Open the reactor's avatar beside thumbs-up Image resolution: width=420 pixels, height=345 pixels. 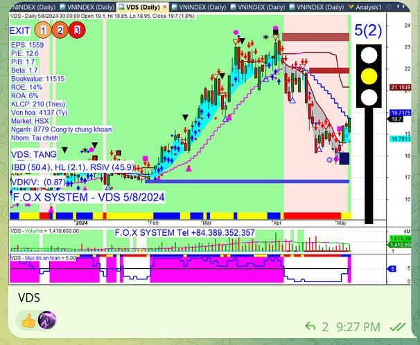tap(47, 320)
